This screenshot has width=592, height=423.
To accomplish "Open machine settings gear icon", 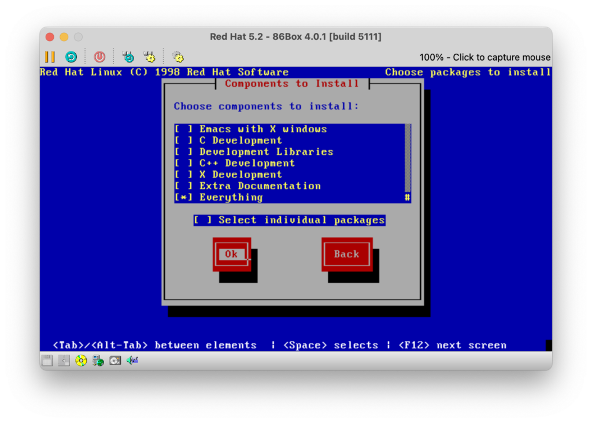I will [178, 57].
